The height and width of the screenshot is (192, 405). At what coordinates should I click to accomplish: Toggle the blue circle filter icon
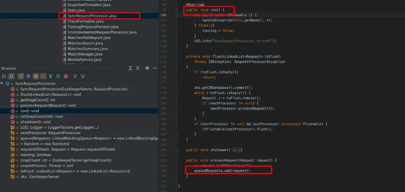pos(58,76)
